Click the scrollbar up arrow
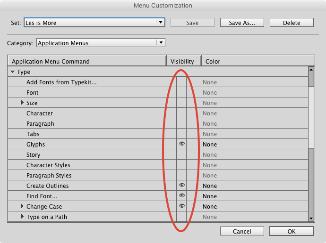This screenshot has height=243, width=326. [311, 70]
